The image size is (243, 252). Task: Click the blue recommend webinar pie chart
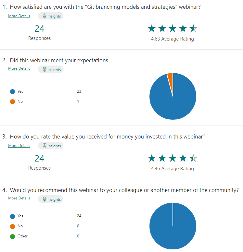point(173,226)
